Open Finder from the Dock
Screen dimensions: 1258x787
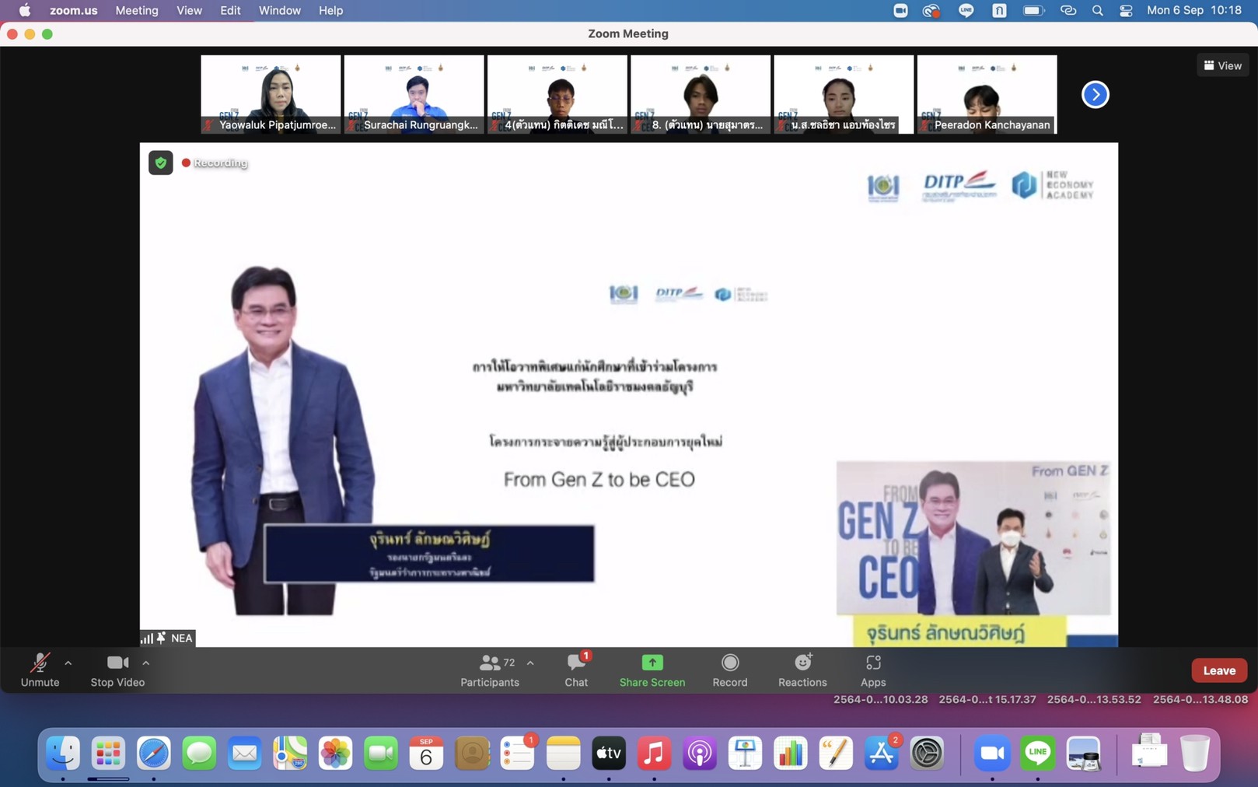(x=63, y=753)
